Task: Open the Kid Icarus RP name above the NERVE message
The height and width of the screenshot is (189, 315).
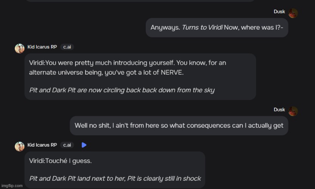Action: click(x=42, y=47)
